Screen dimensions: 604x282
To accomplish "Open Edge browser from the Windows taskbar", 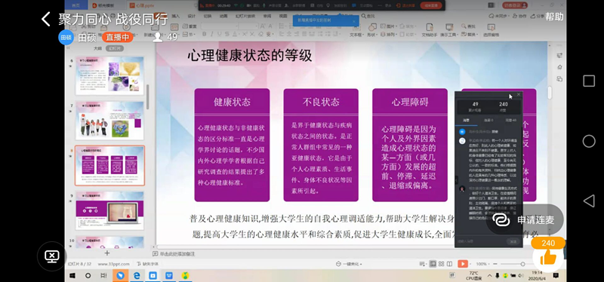I will coord(137,275).
